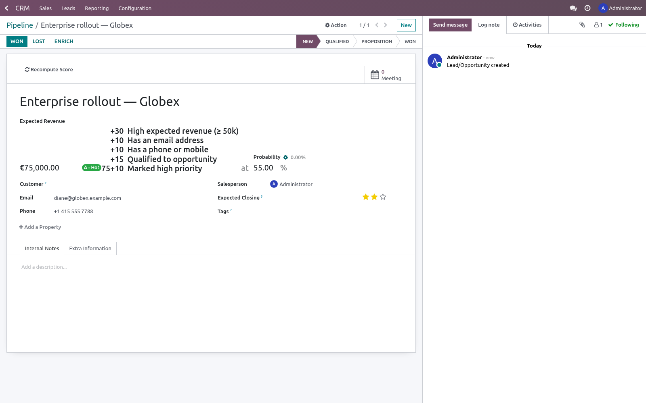Go to the next record arrow
The width and height of the screenshot is (646, 403).
(386, 25)
